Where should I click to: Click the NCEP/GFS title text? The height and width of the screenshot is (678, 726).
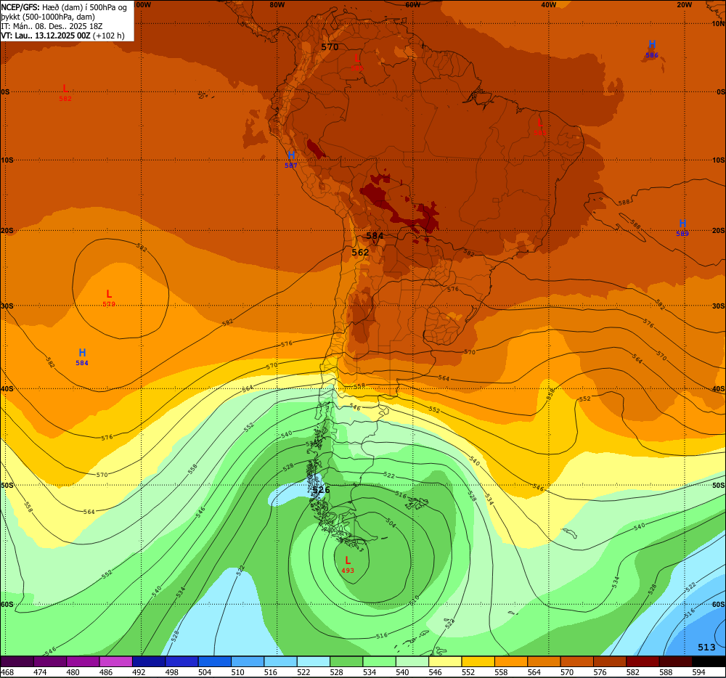click(20, 7)
